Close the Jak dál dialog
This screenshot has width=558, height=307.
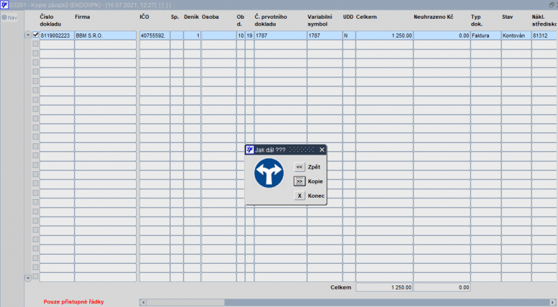322,150
